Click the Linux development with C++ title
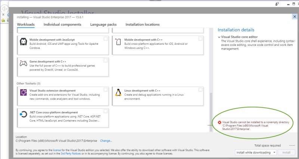This screenshot has height=159, width=299. click(x=142, y=91)
